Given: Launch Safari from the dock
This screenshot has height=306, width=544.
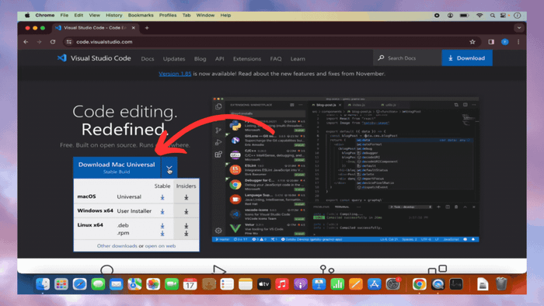Looking at the screenshot, I should click(x=79, y=284).
